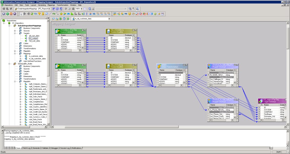The width and height of the screenshot is (290, 154).
Task: Click the Union Transformation node icon
Action: pos(159,66)
